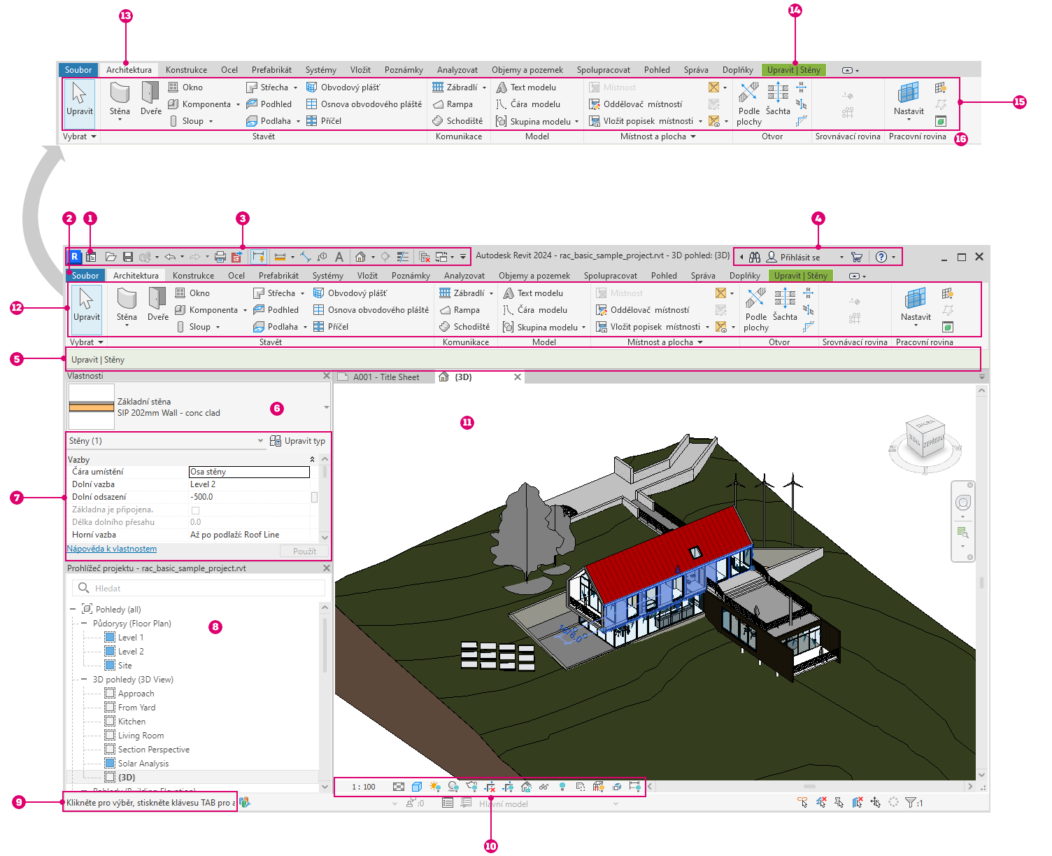Toggle Drag Elements on Selection in status bar

pos(876,803)
